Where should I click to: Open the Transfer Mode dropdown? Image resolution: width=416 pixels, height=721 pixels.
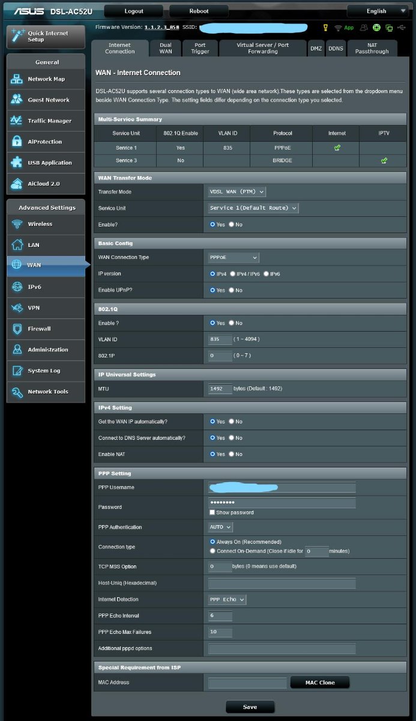pos(237,192)
